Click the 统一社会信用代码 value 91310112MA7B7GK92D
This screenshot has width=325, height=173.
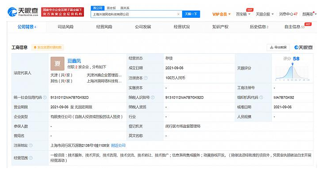tap(69, 98)
